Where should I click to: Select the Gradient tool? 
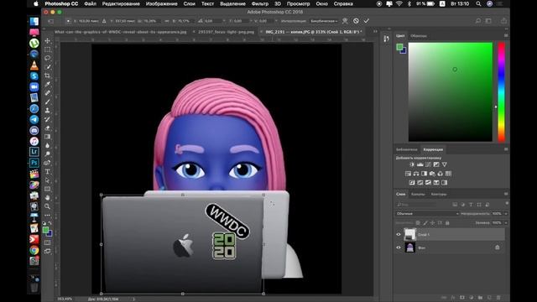(x=47, y=137)
